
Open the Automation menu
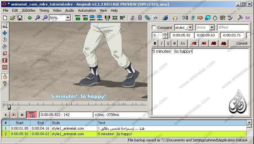pos(87,10)
